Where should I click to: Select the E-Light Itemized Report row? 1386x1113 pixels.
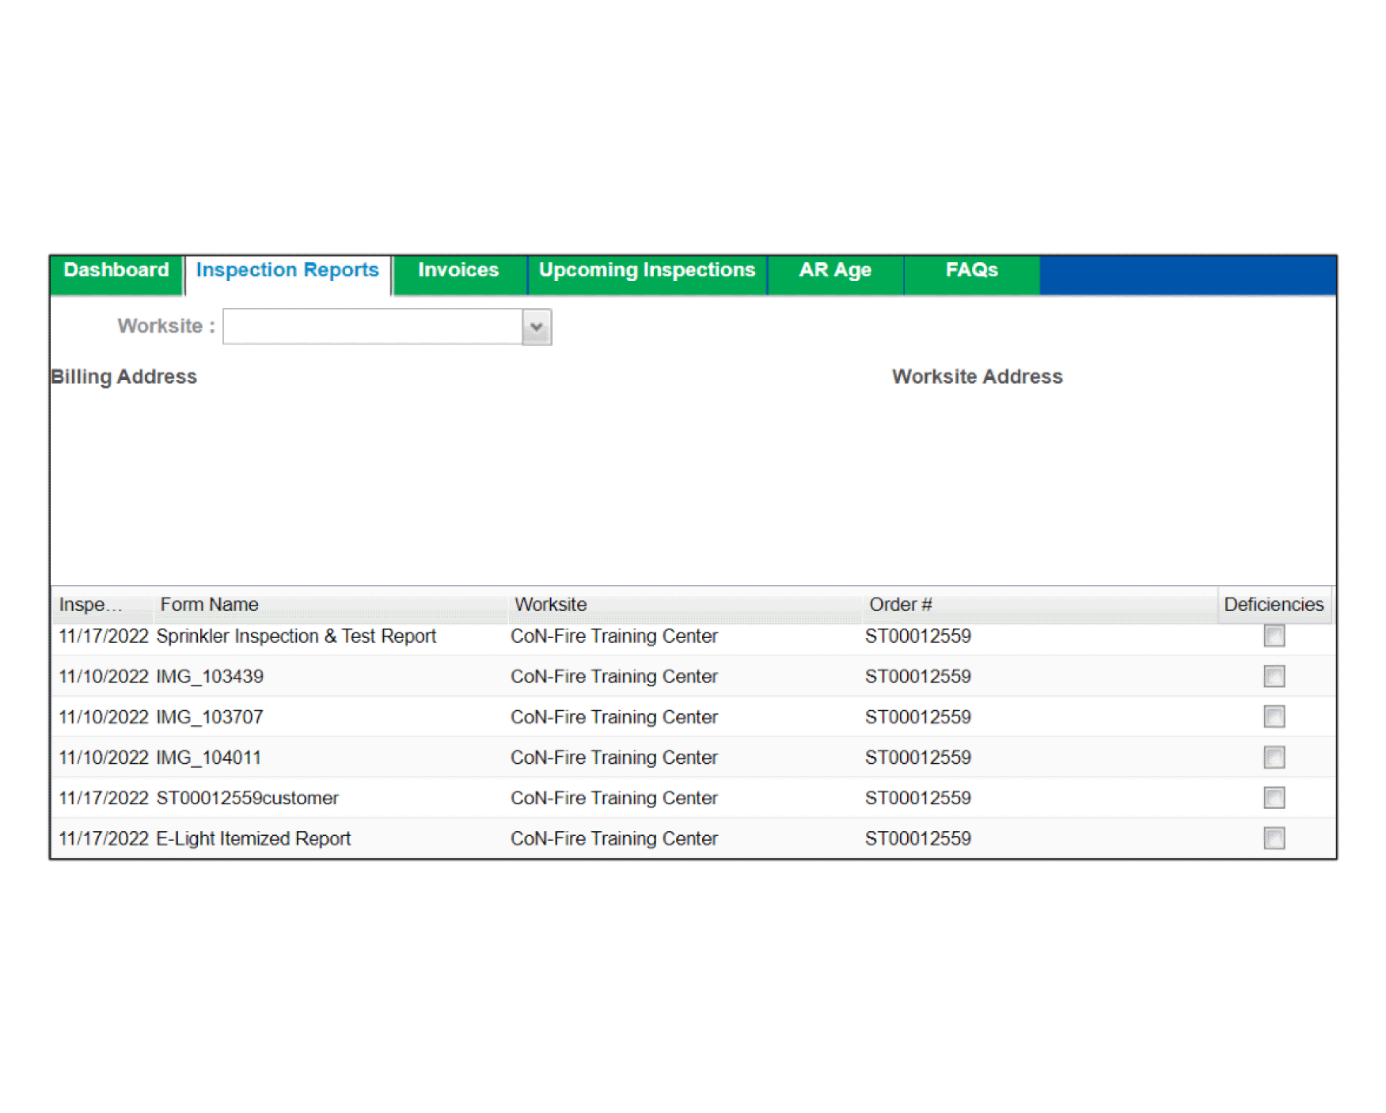(x=253, y=838)
